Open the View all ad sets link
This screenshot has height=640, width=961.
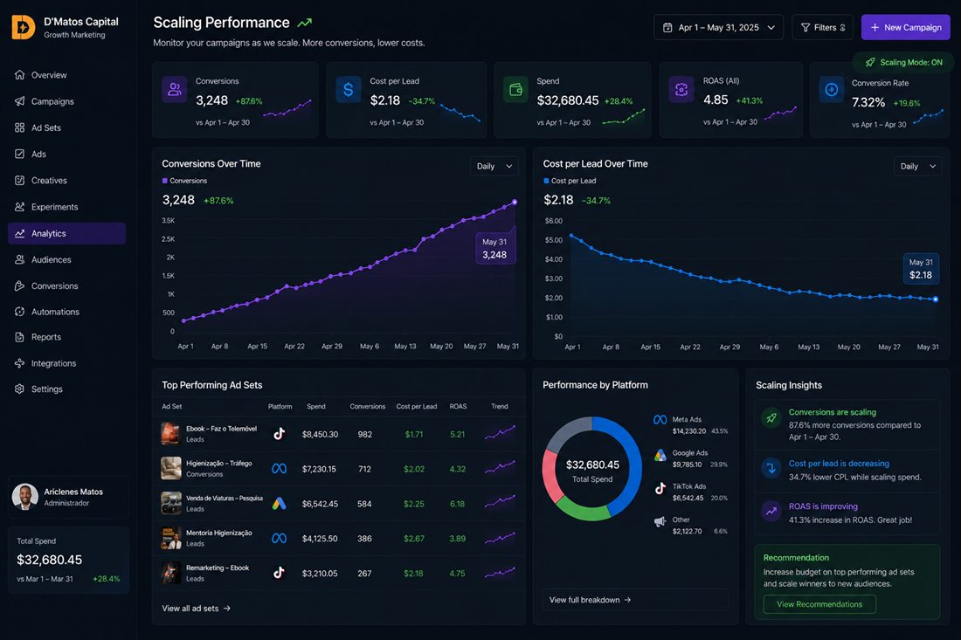(x=196, y=609)
